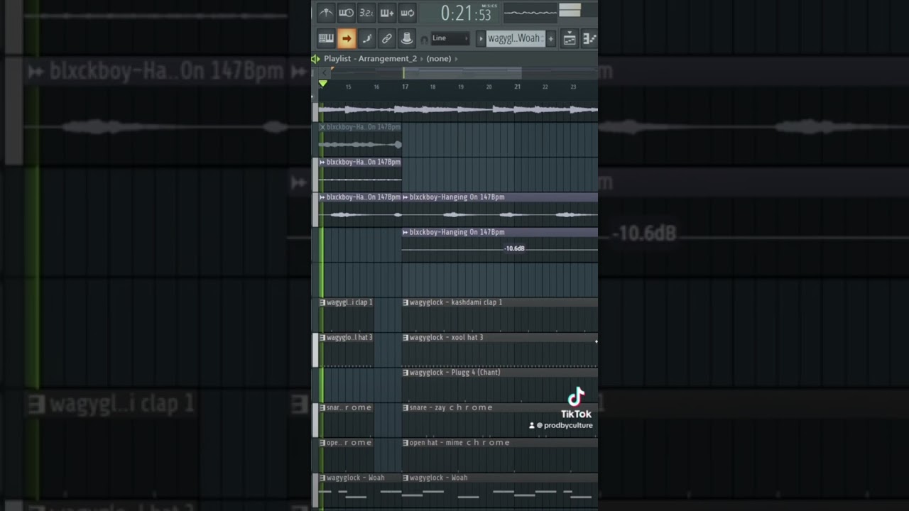Open clip menu icon of snare - zay chrome

[x=405, y=407]
